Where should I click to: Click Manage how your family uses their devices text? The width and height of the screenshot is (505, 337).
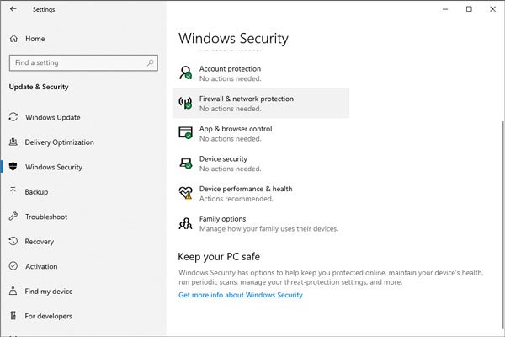[268, 228]
